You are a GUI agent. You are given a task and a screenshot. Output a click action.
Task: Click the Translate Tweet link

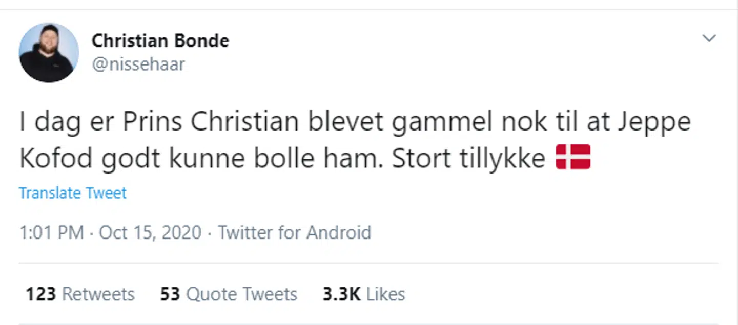73,193
